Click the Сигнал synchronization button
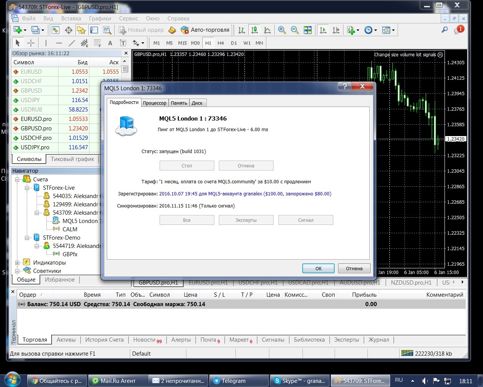Image resolution: width=483 pixels, height=387 pixels. pos(306,220)
